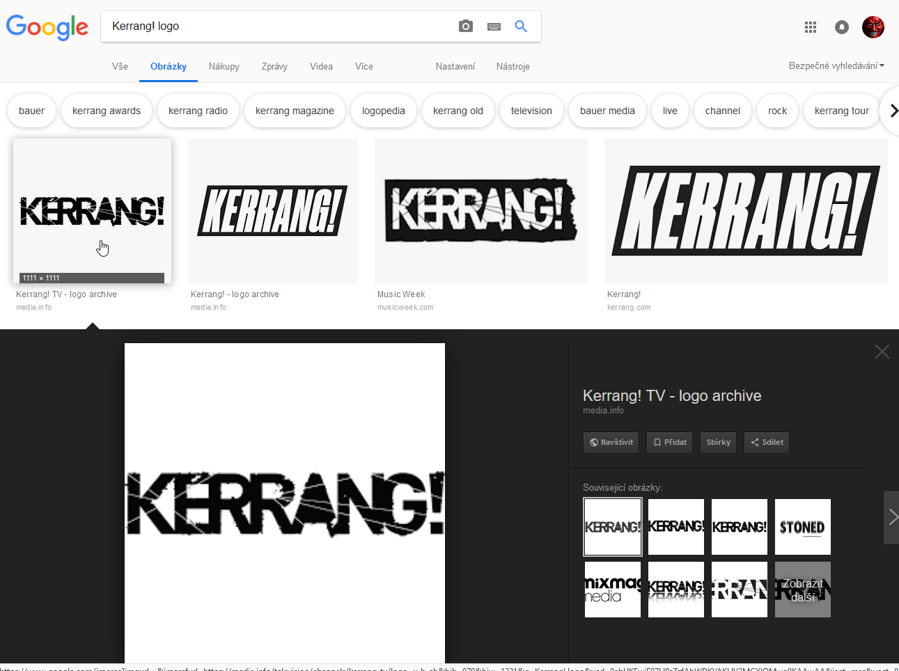
Task: Open the Více menu
Action: (x=364, y=67)
